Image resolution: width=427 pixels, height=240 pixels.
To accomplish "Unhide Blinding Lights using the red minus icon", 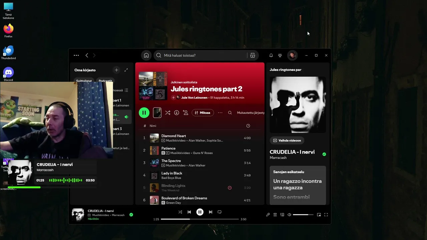I will [230, 188].
